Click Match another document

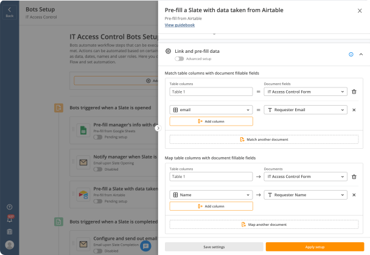[x=264, y=140]
